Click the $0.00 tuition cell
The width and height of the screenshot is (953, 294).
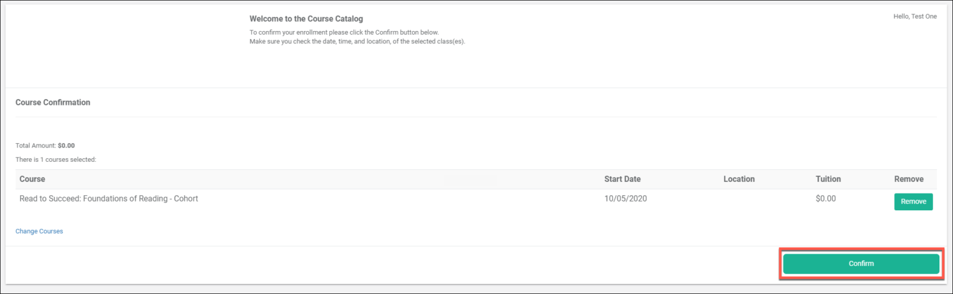tap(826, 199)
